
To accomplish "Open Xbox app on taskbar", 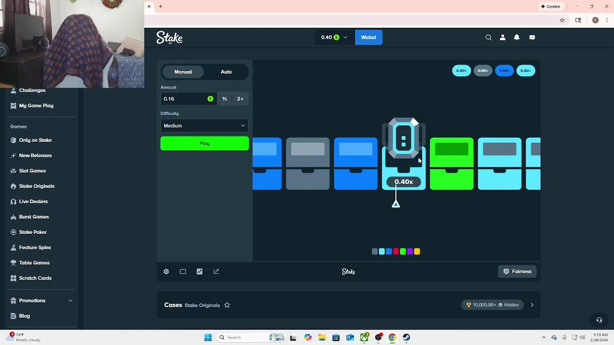I will point(365,337).
